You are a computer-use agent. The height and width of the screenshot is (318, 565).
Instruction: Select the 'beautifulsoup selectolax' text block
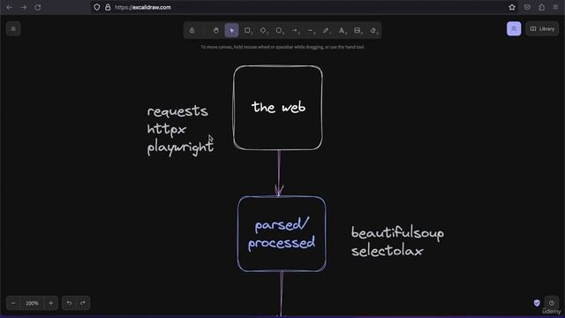tap(397, 241)
